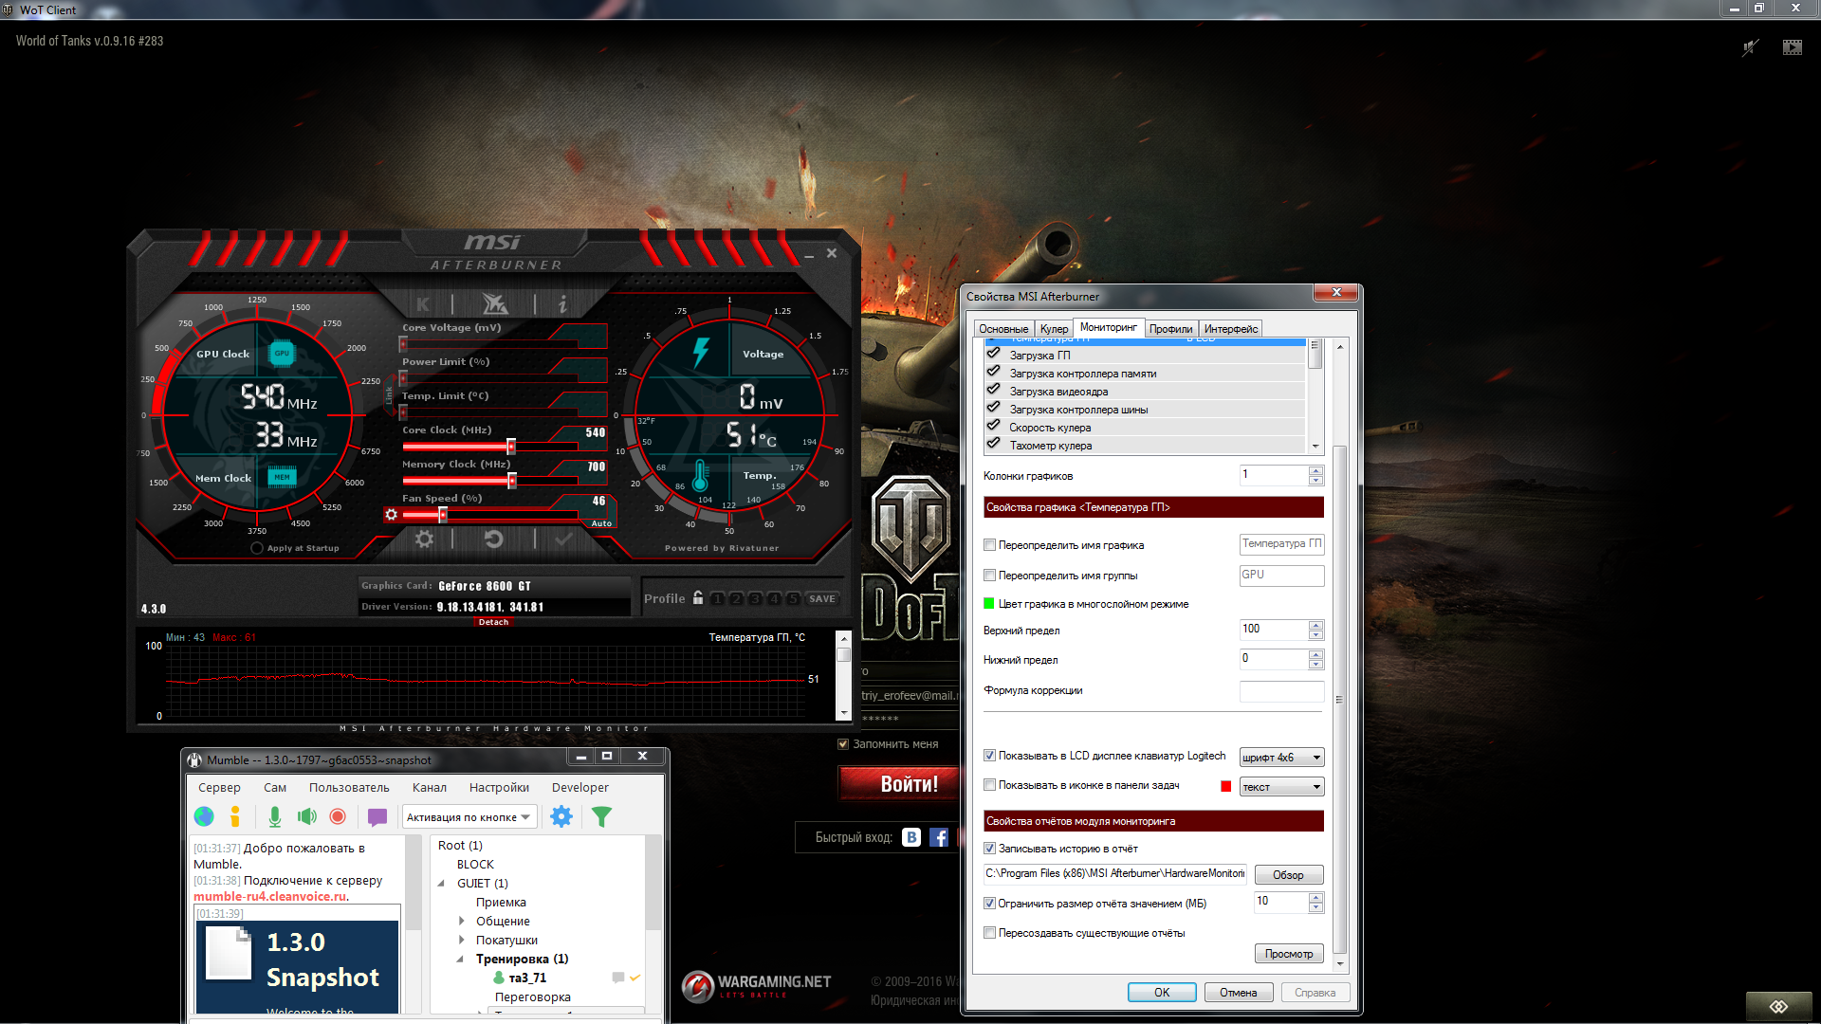Switch to the 'Кулер' tab
This screenshot has height=1024, width=1821.
pos(1054,329)
